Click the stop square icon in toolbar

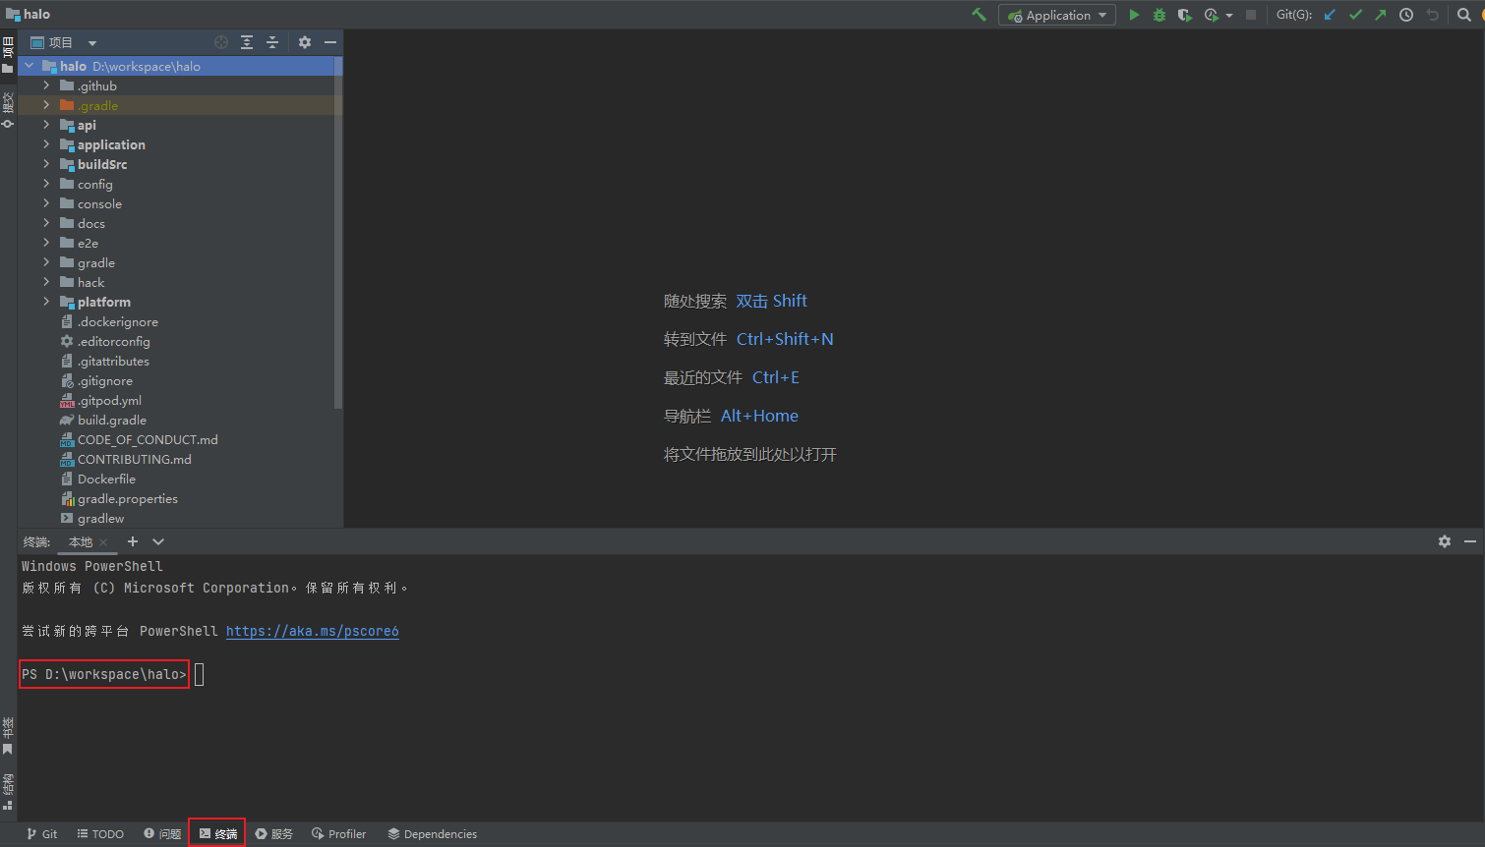pyautogui.click(x=1251, y=15)
